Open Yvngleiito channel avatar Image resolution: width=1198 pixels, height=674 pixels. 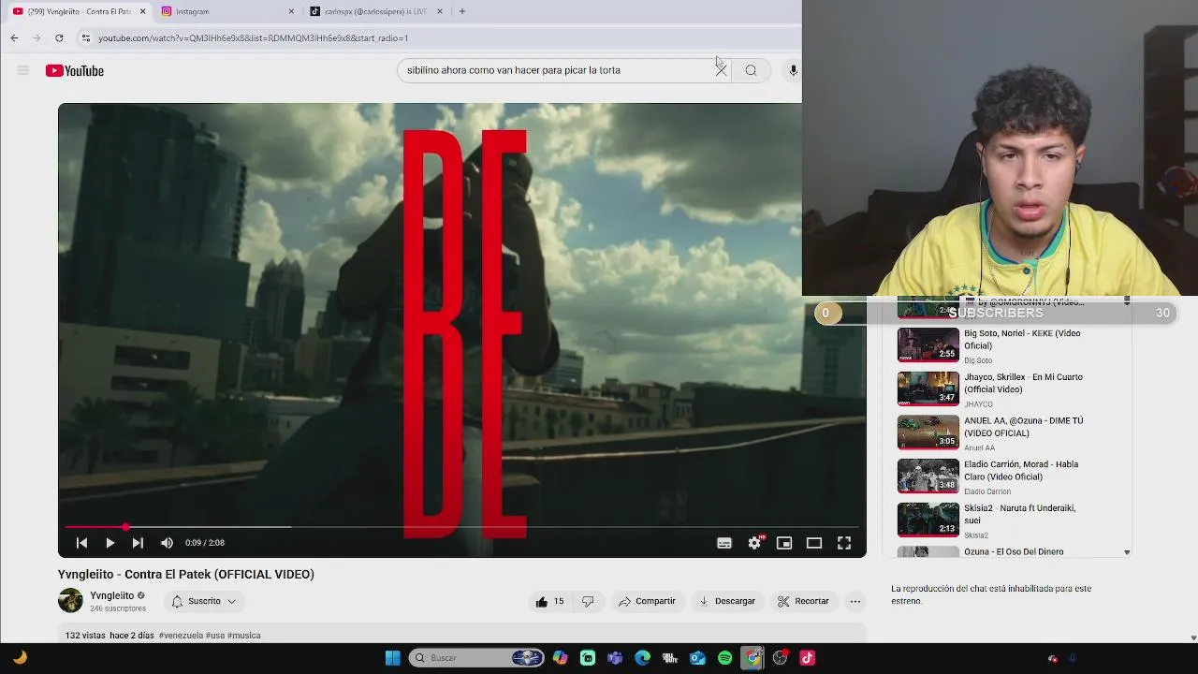click(70, 601)
